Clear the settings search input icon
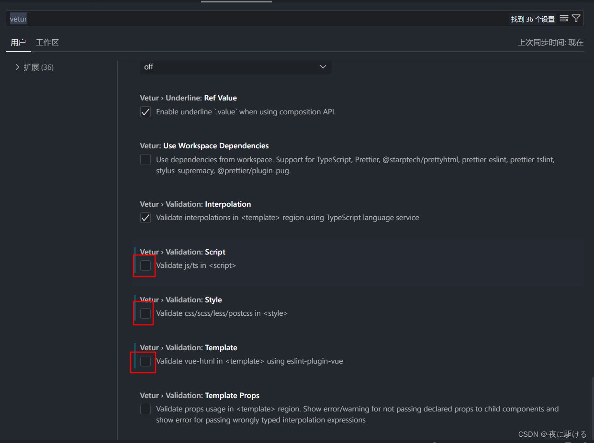Image resolution: width=594 pixels, height=443 pixels. click(564, 19)
